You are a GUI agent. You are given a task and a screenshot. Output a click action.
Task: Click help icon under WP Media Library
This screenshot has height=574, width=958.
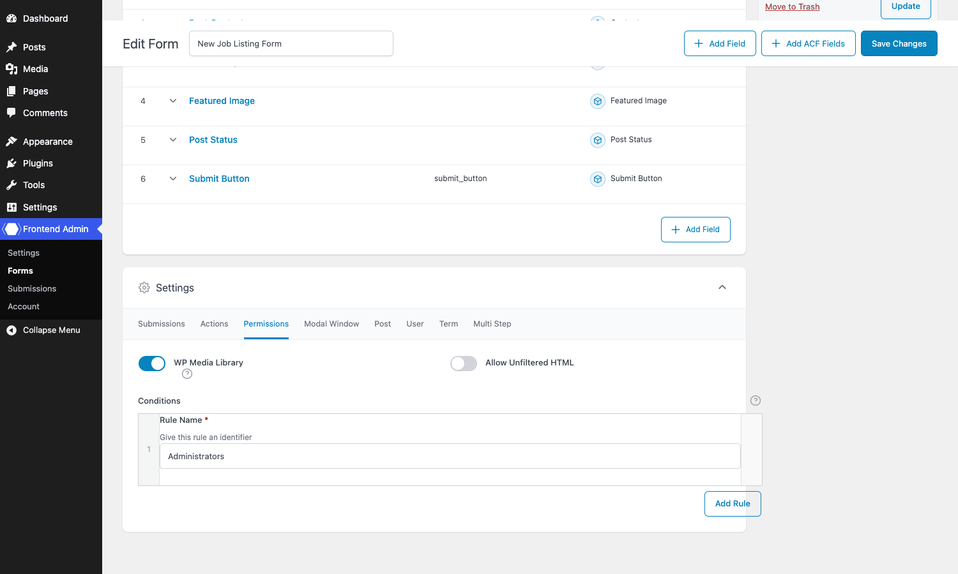[x=187, y=374]
